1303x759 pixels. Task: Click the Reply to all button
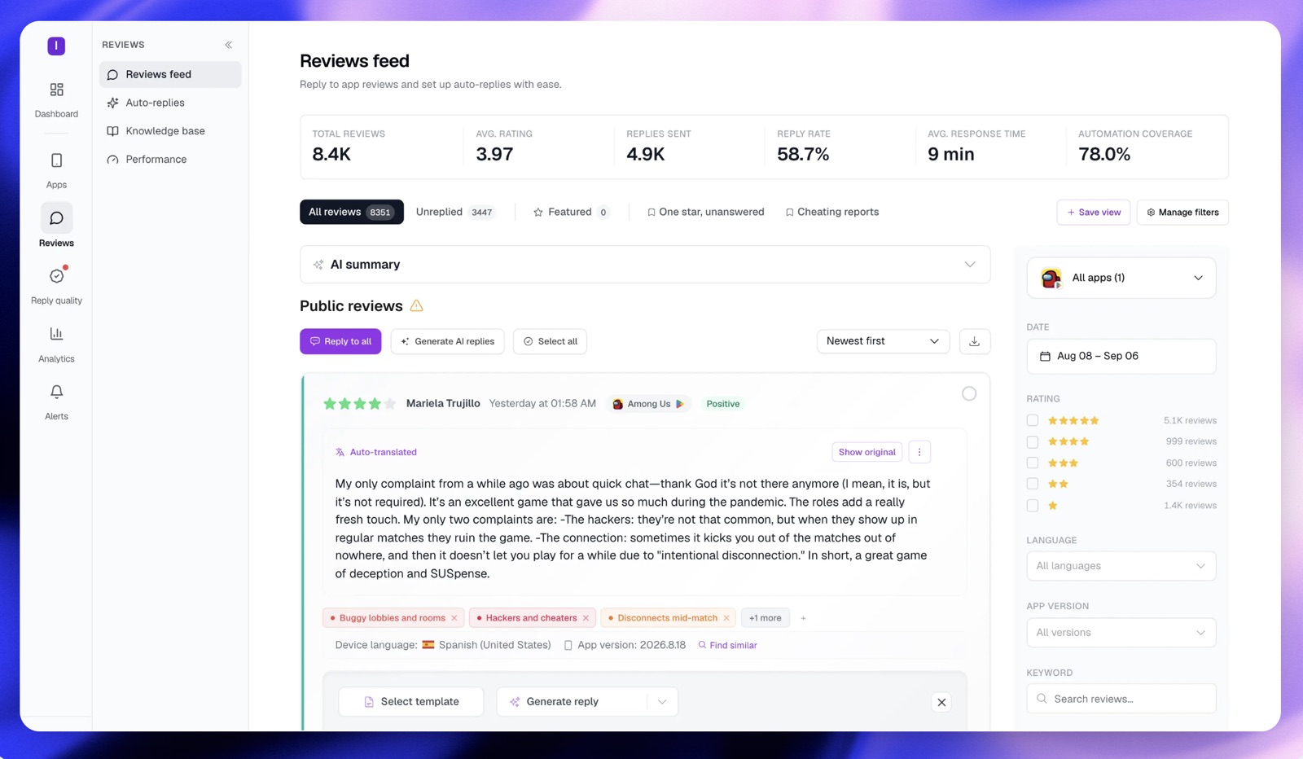coord(340,341)
